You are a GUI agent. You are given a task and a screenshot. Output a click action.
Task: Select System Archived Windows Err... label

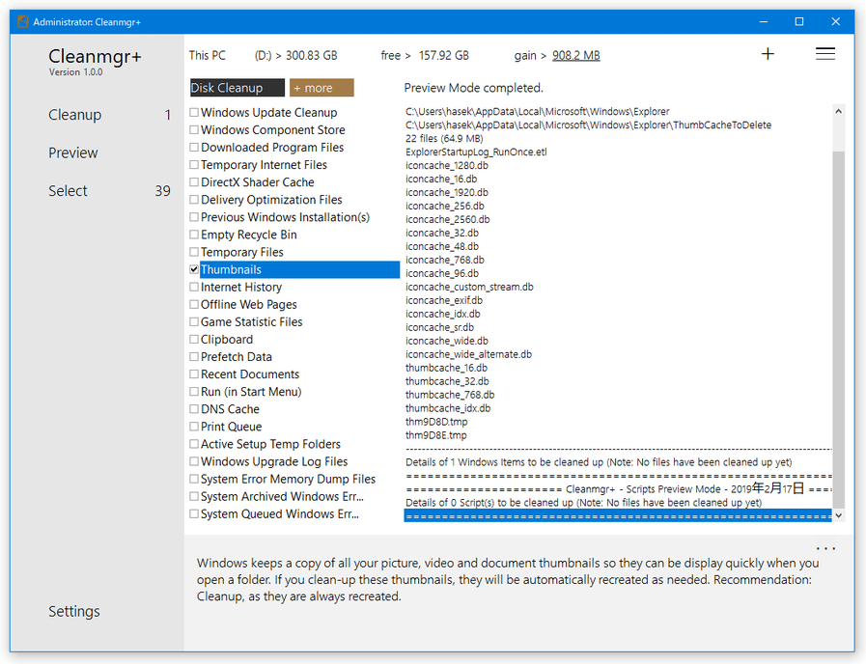pos(282,497)
